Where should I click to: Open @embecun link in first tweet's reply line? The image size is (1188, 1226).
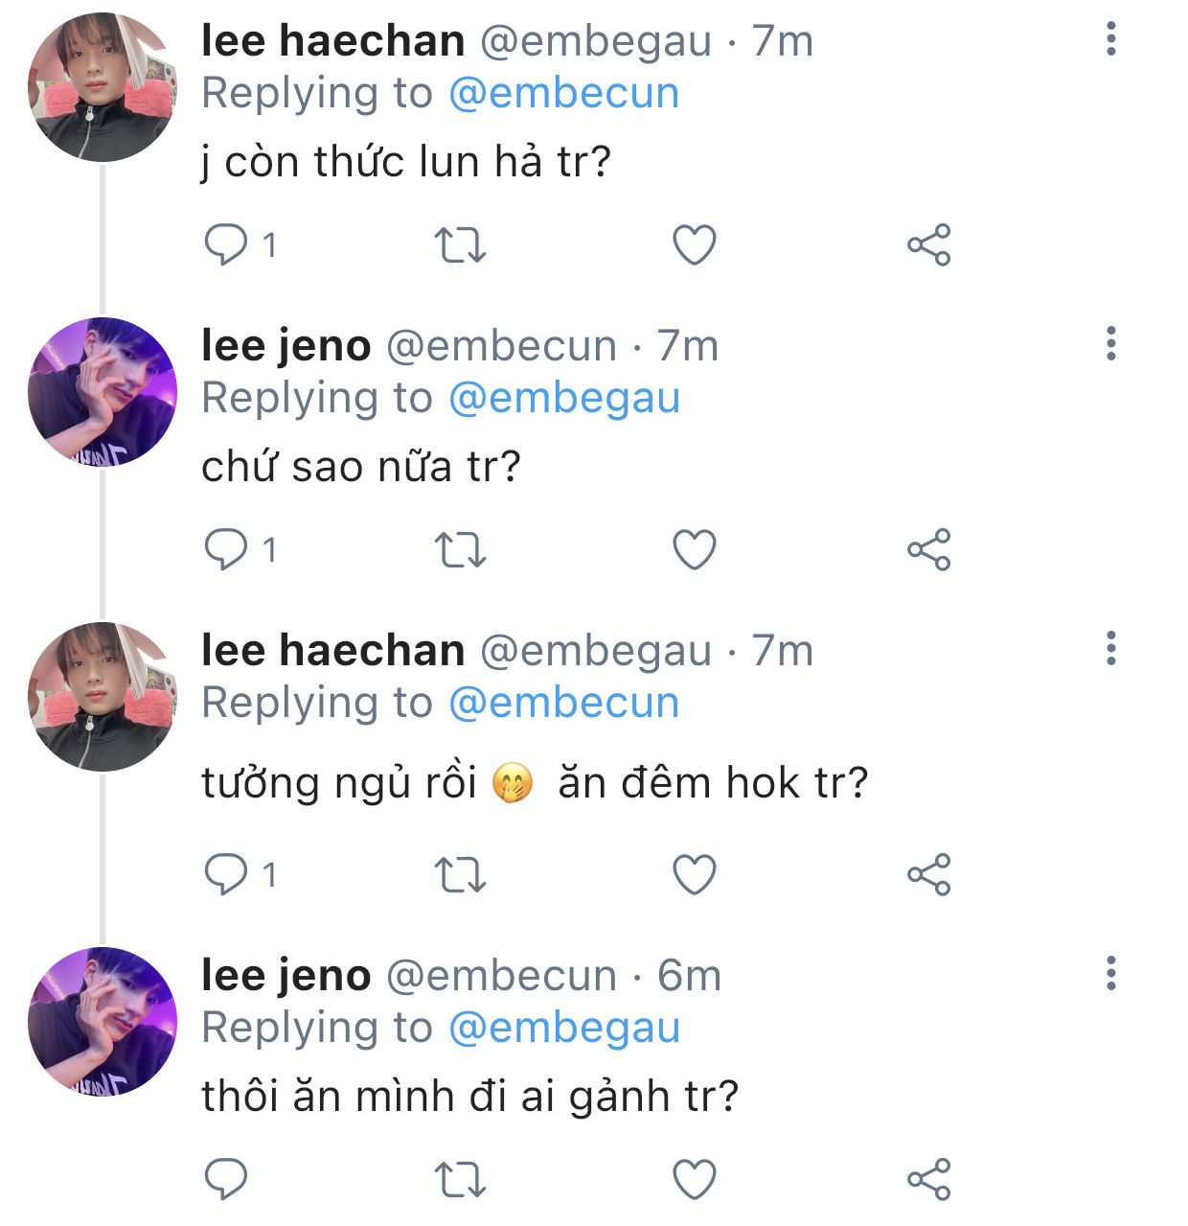coord(563,93)
